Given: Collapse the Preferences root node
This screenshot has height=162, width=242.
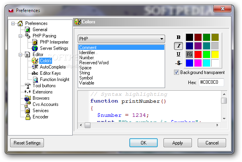Looking at the screenshot, I should pos(13,23).
